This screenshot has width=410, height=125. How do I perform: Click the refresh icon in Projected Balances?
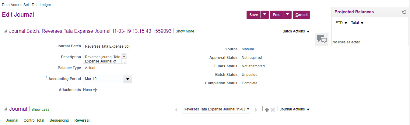404,12
